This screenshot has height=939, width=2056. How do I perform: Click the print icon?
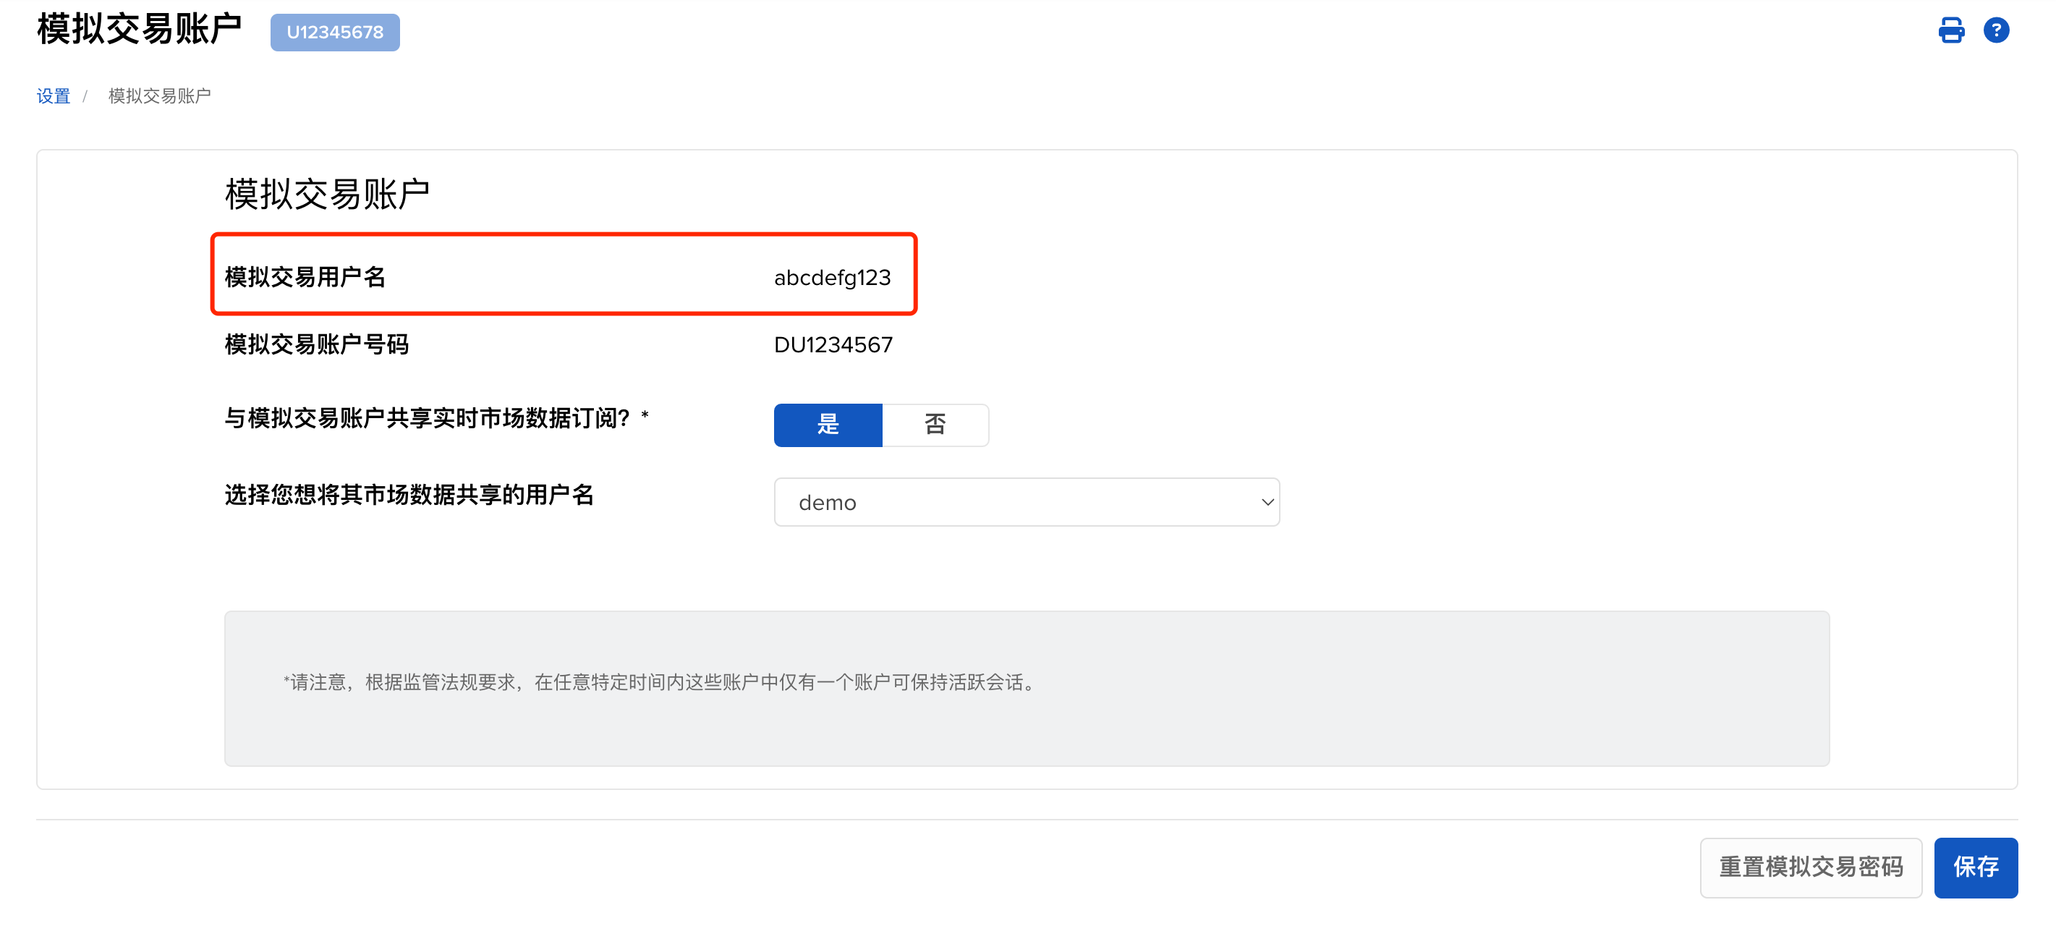coord(1950,30)
